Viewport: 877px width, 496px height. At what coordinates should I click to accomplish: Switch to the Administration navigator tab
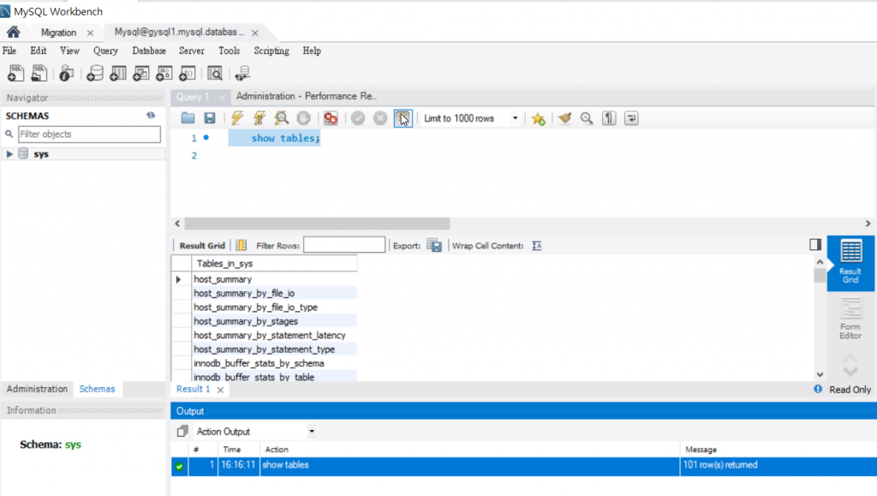click(37, 389)
